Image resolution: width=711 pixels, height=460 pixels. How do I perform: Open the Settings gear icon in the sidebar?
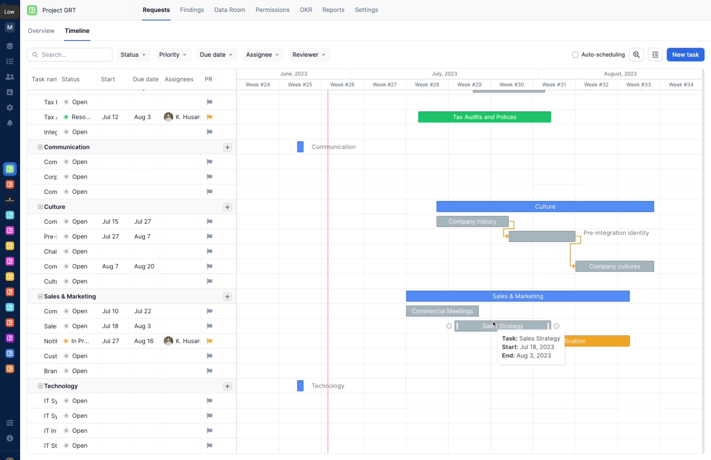click(10, 107)
